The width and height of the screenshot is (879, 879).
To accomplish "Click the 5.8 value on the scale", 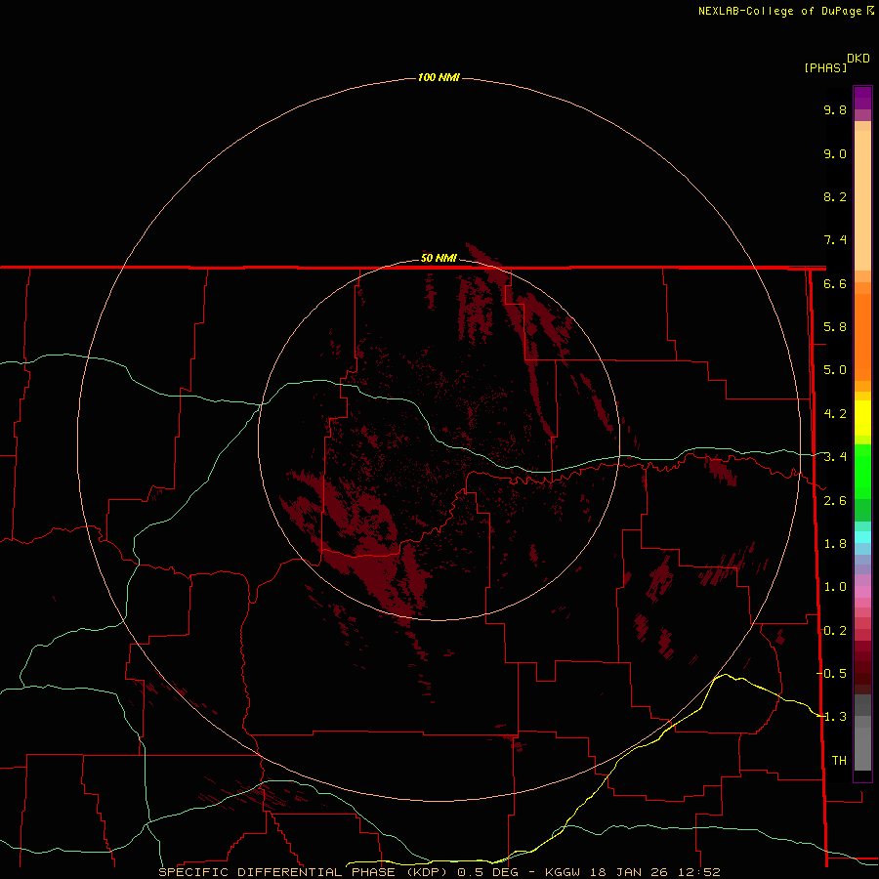I will (x=835, y=327).
